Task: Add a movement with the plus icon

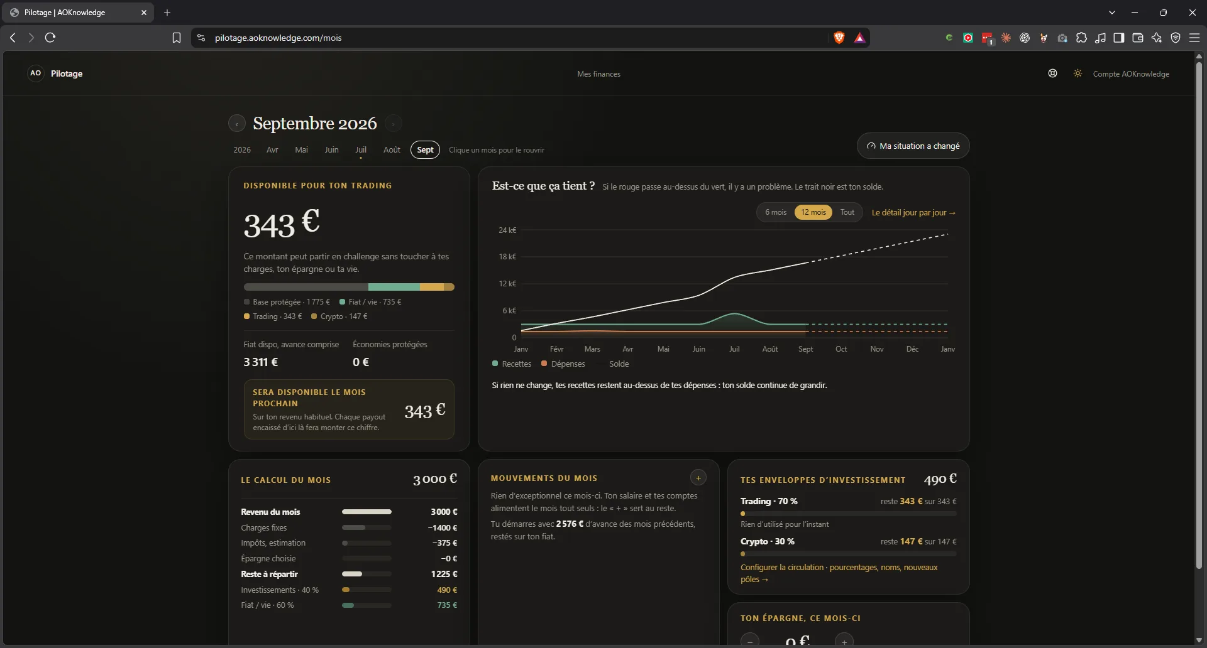Action: coord(698,478)
